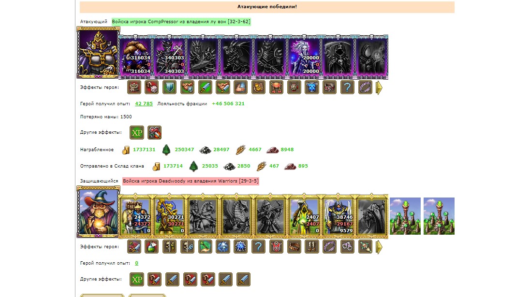Expand more defender hero effects with yellow arrow
The image size is (530, 297).
[379, 247]
